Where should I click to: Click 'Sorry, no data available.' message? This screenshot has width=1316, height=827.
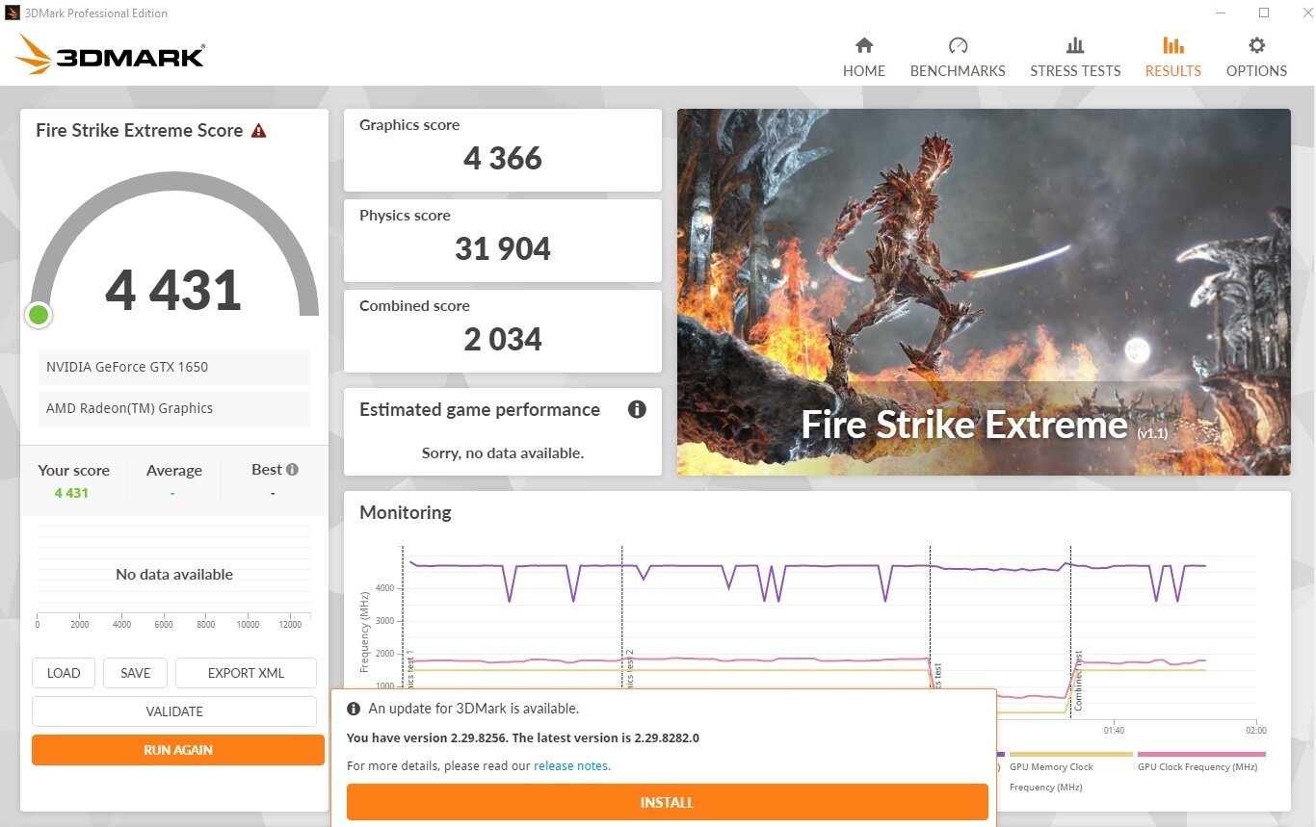point(503,452)
